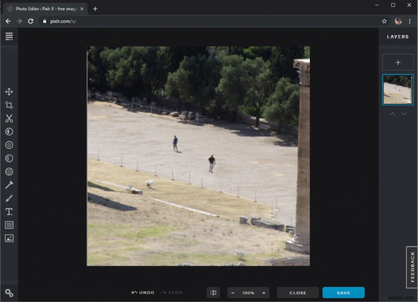Viewport: 418px width, 302px height.
Task: Select the image layer thumbnail
Action: (x=398, y=89)
